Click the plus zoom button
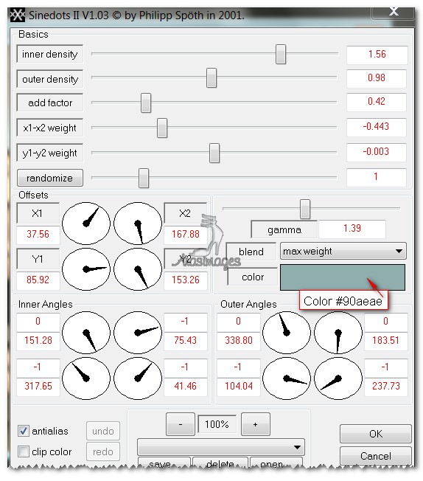Screen dimensions: 423x481 pyautogui.click(x=255, y=424)
